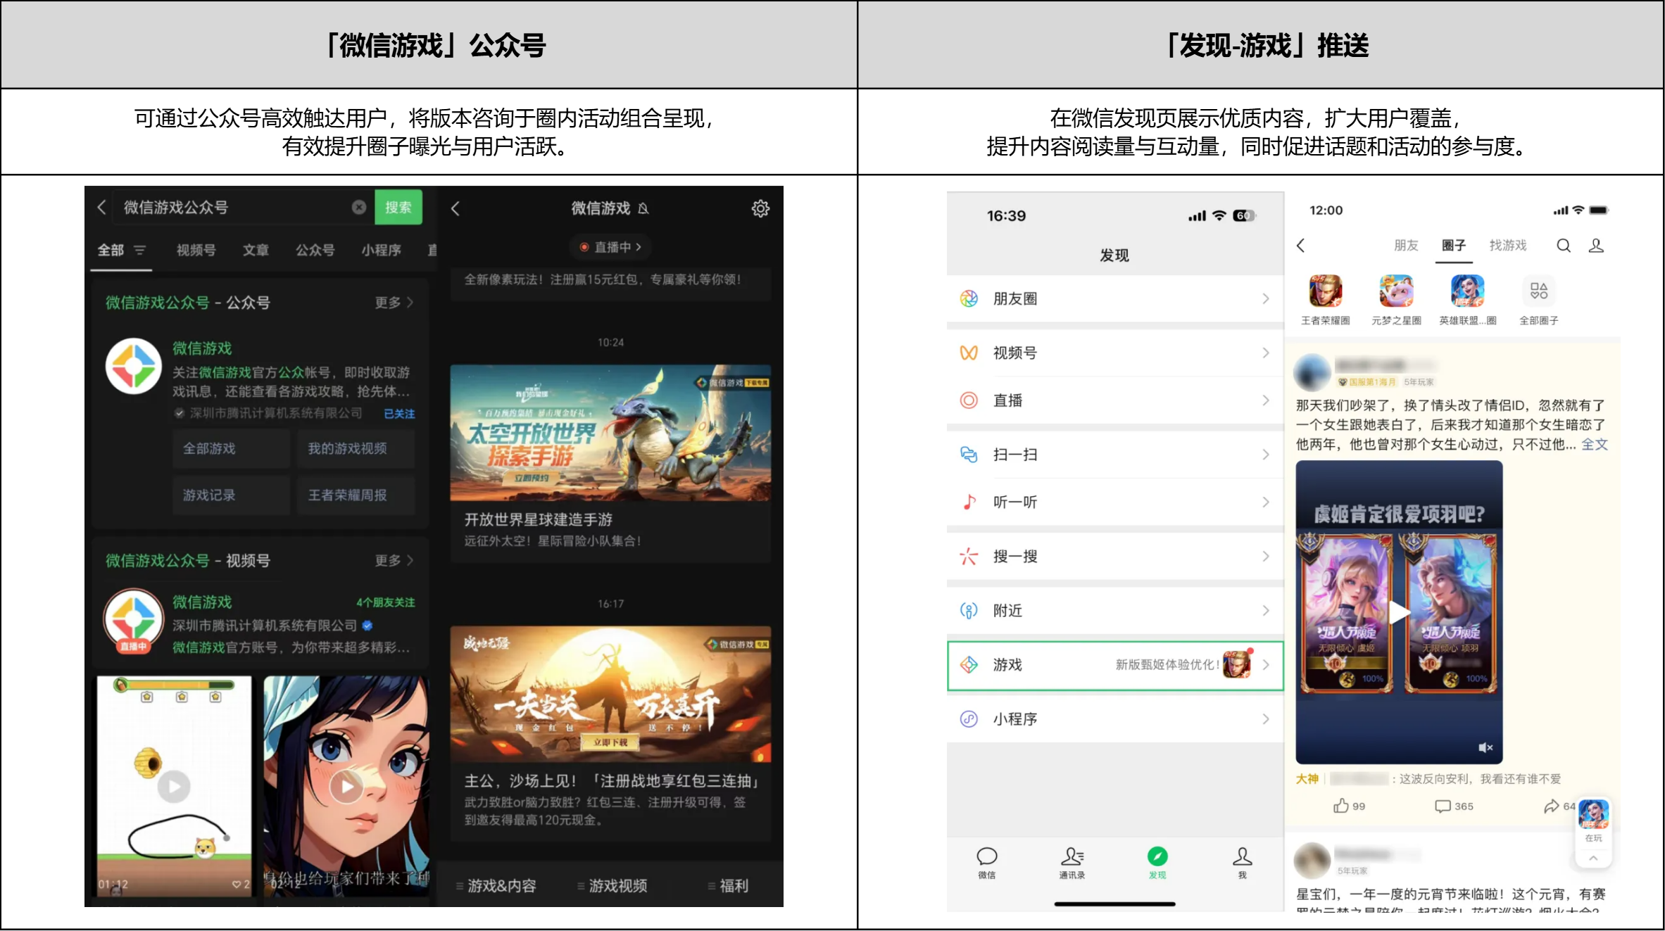Open the 王者荣耀圈 game circle icon

pos(1325,291)
